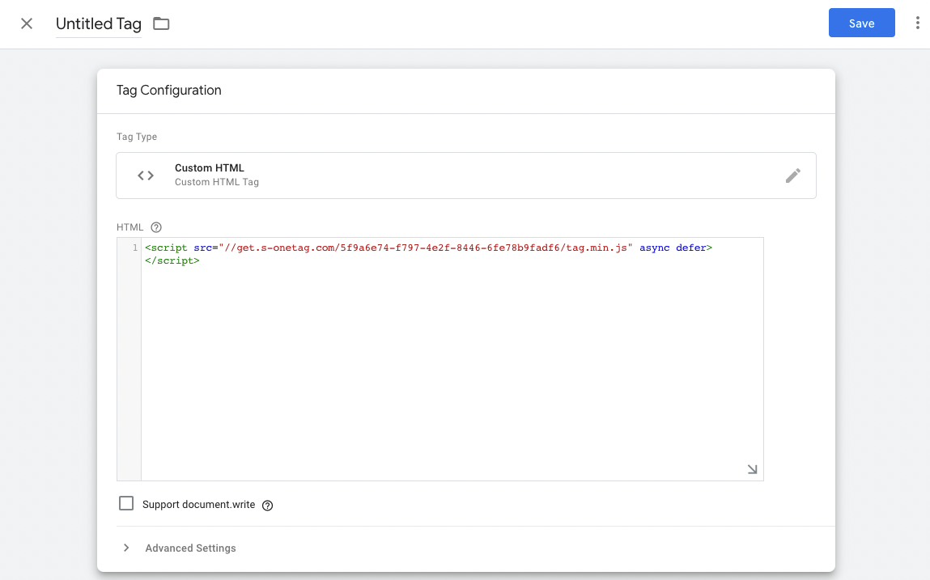Click the pencil icon to edit tag type
This screenshot has width=930, height=580.
tap(792, 176)
